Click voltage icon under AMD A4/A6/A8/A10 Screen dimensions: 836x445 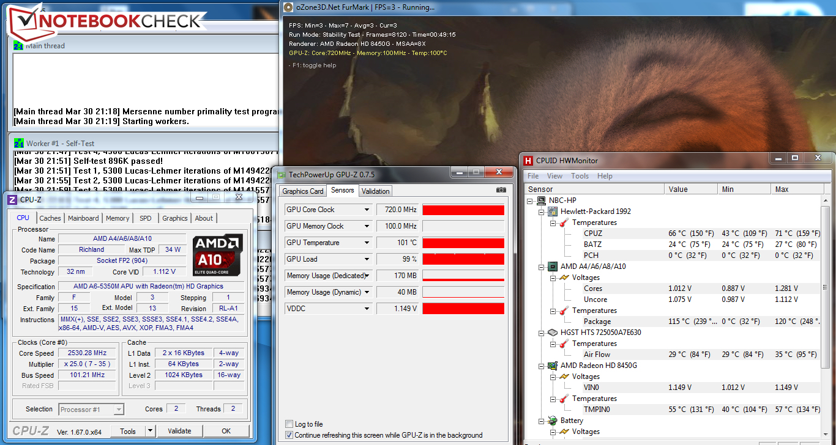pos(564,278)
